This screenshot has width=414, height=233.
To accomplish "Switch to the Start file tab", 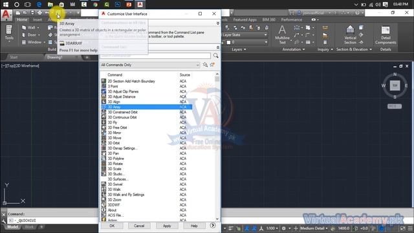I will [x=14, y=57].
